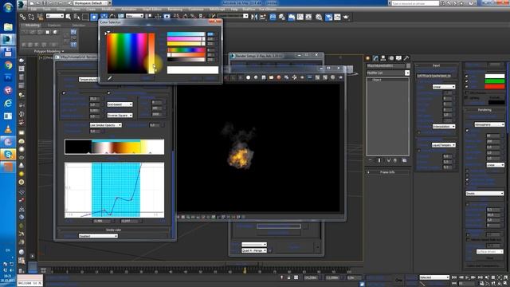Click the Go to Start playback button

[454, 277]
